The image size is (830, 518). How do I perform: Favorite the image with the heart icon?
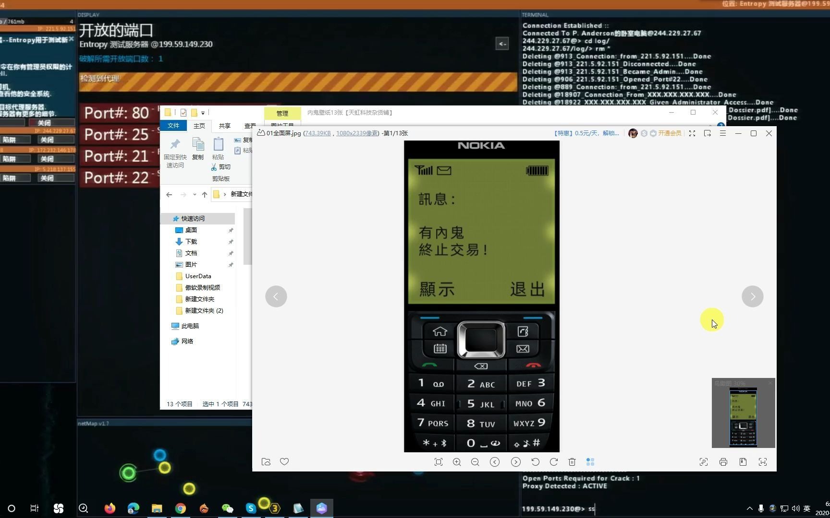(284, 462)
